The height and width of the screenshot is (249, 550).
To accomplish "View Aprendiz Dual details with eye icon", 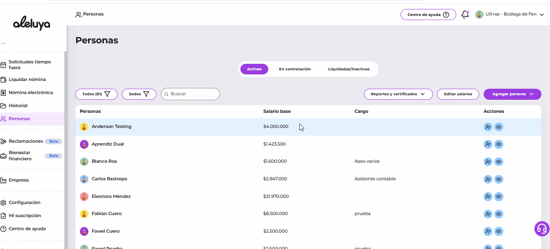I will point(498,144).
